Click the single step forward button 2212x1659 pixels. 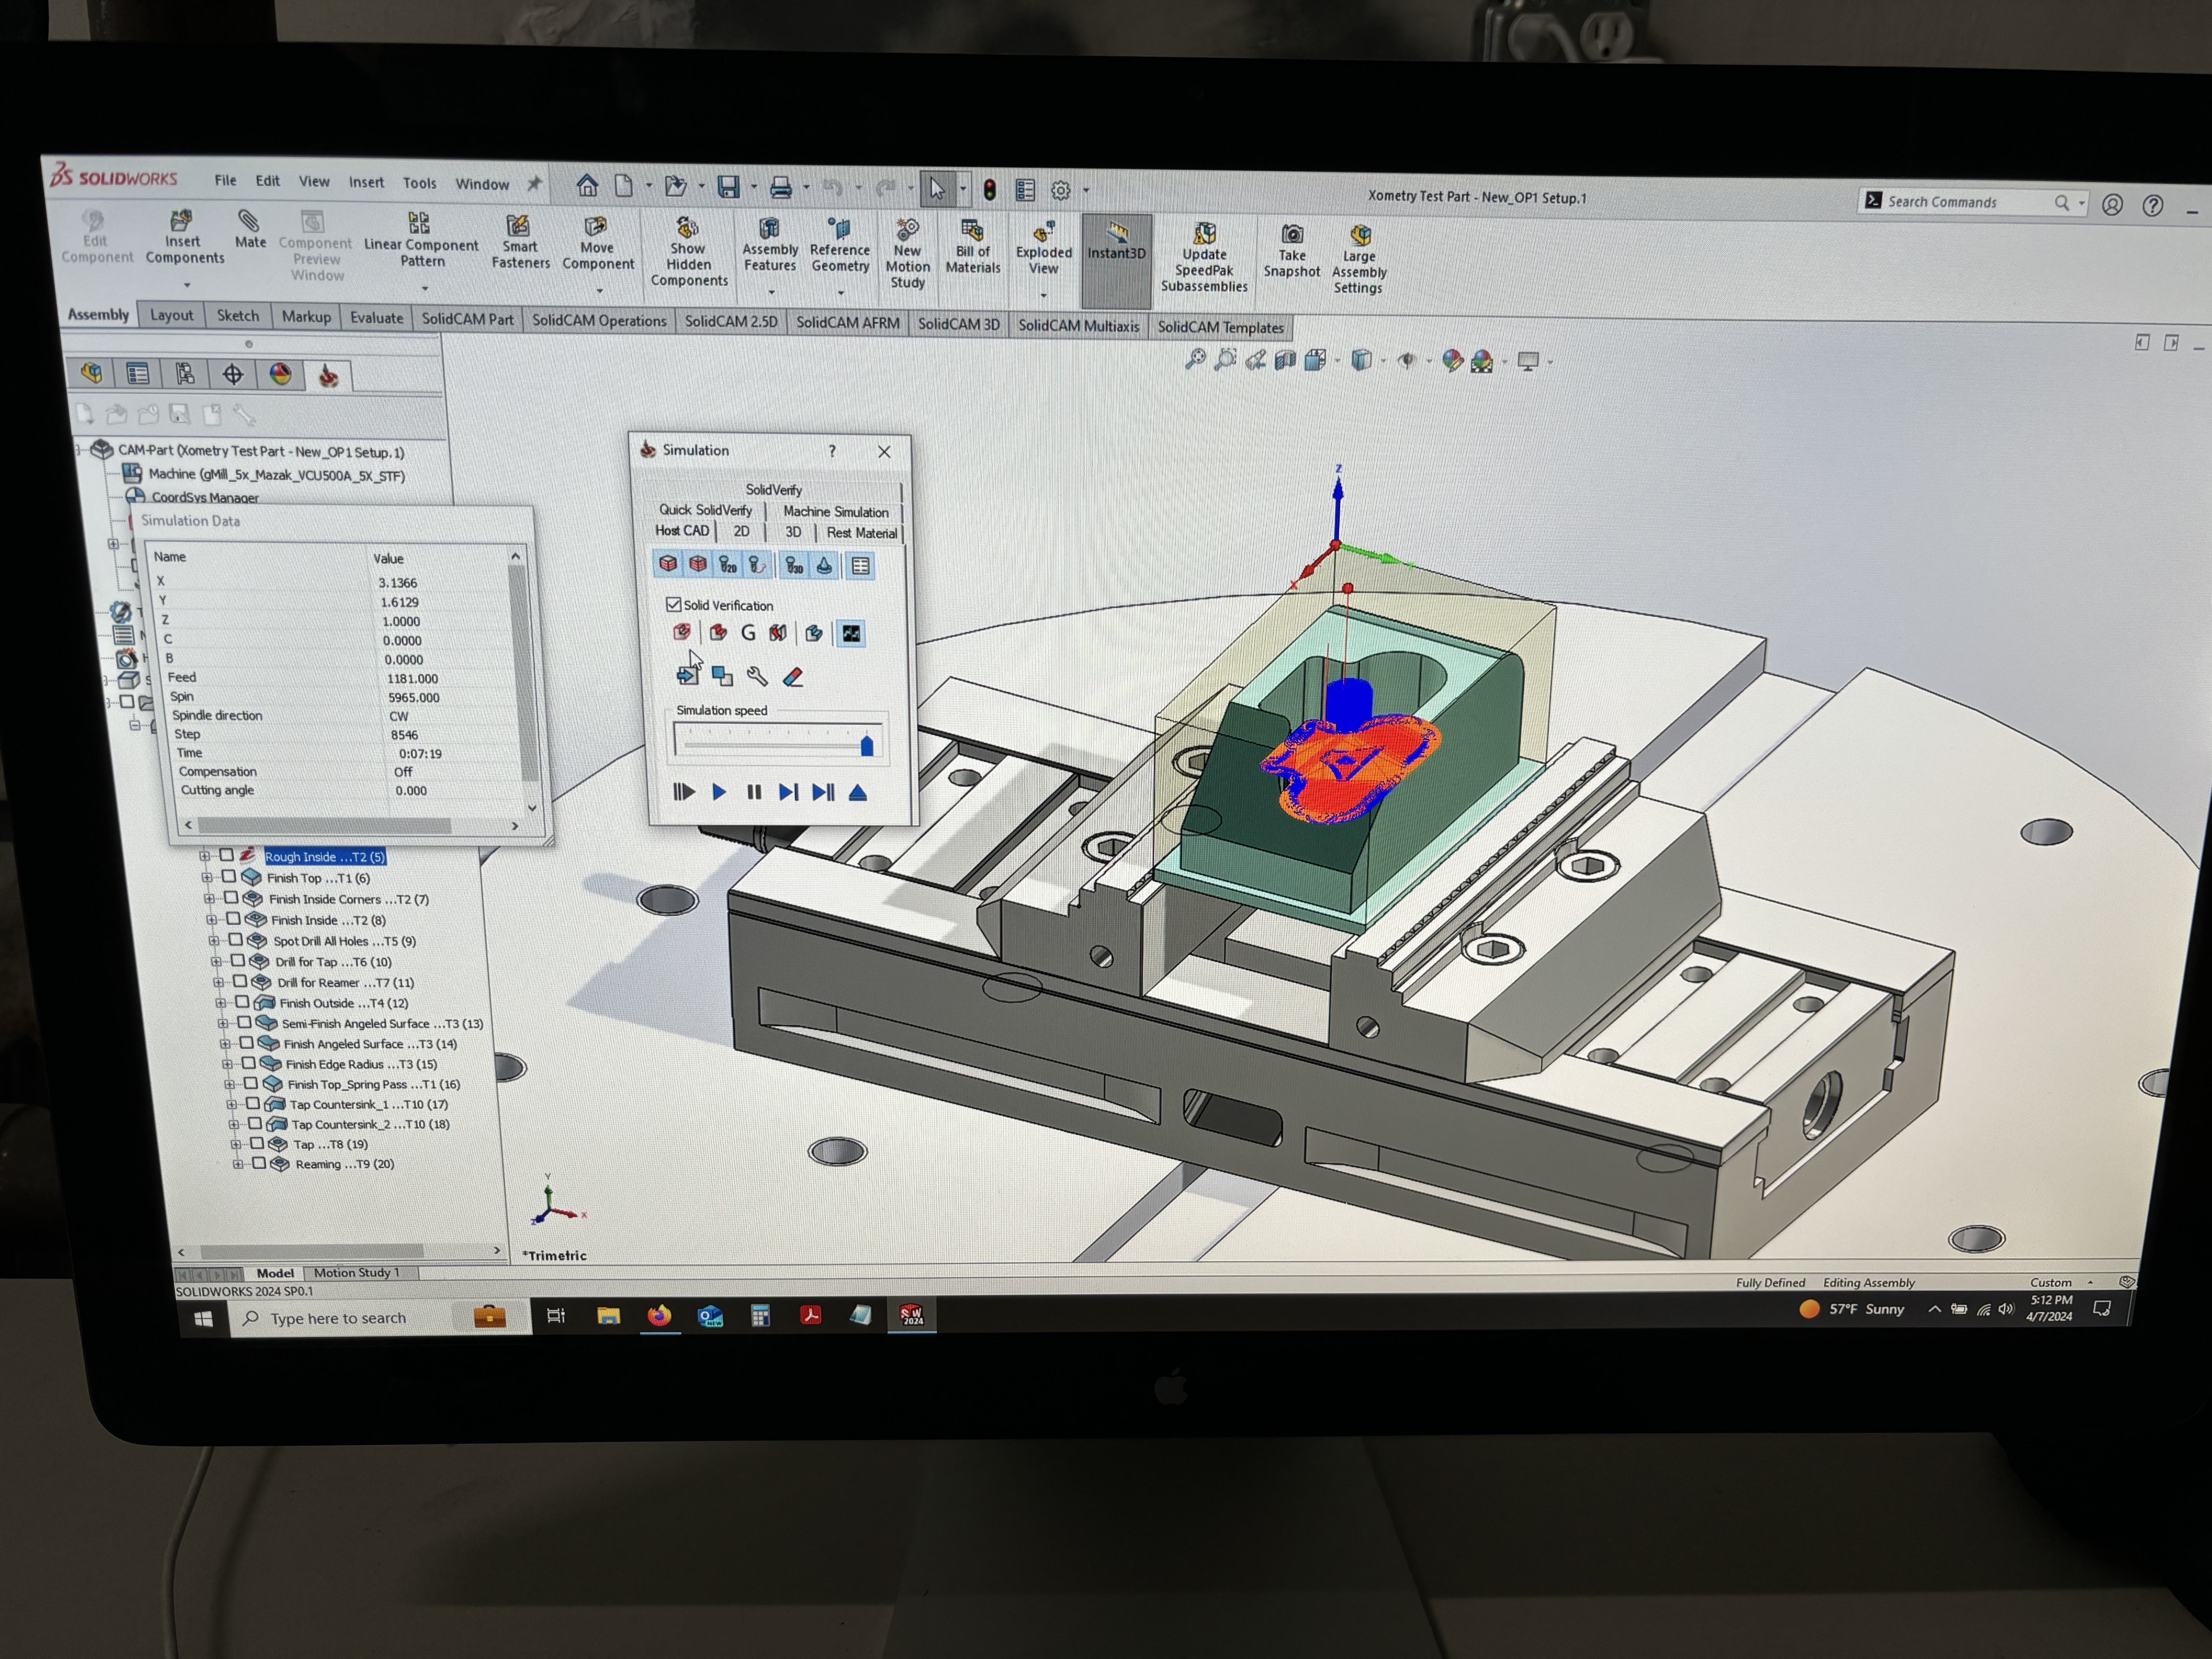788,792
